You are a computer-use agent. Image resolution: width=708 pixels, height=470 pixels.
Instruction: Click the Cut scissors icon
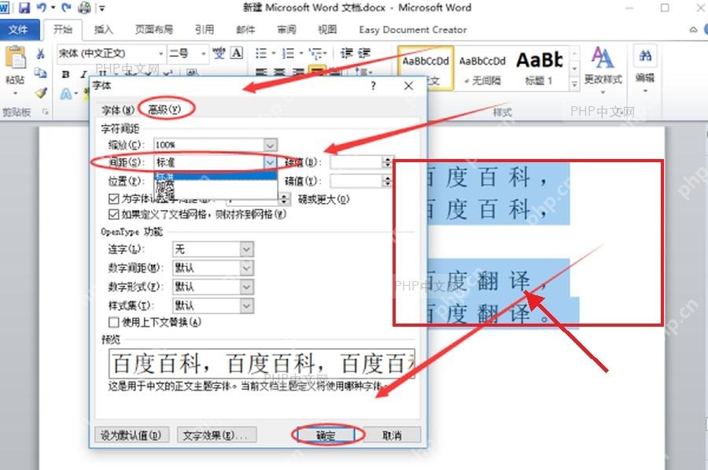[x=41, y=54]
